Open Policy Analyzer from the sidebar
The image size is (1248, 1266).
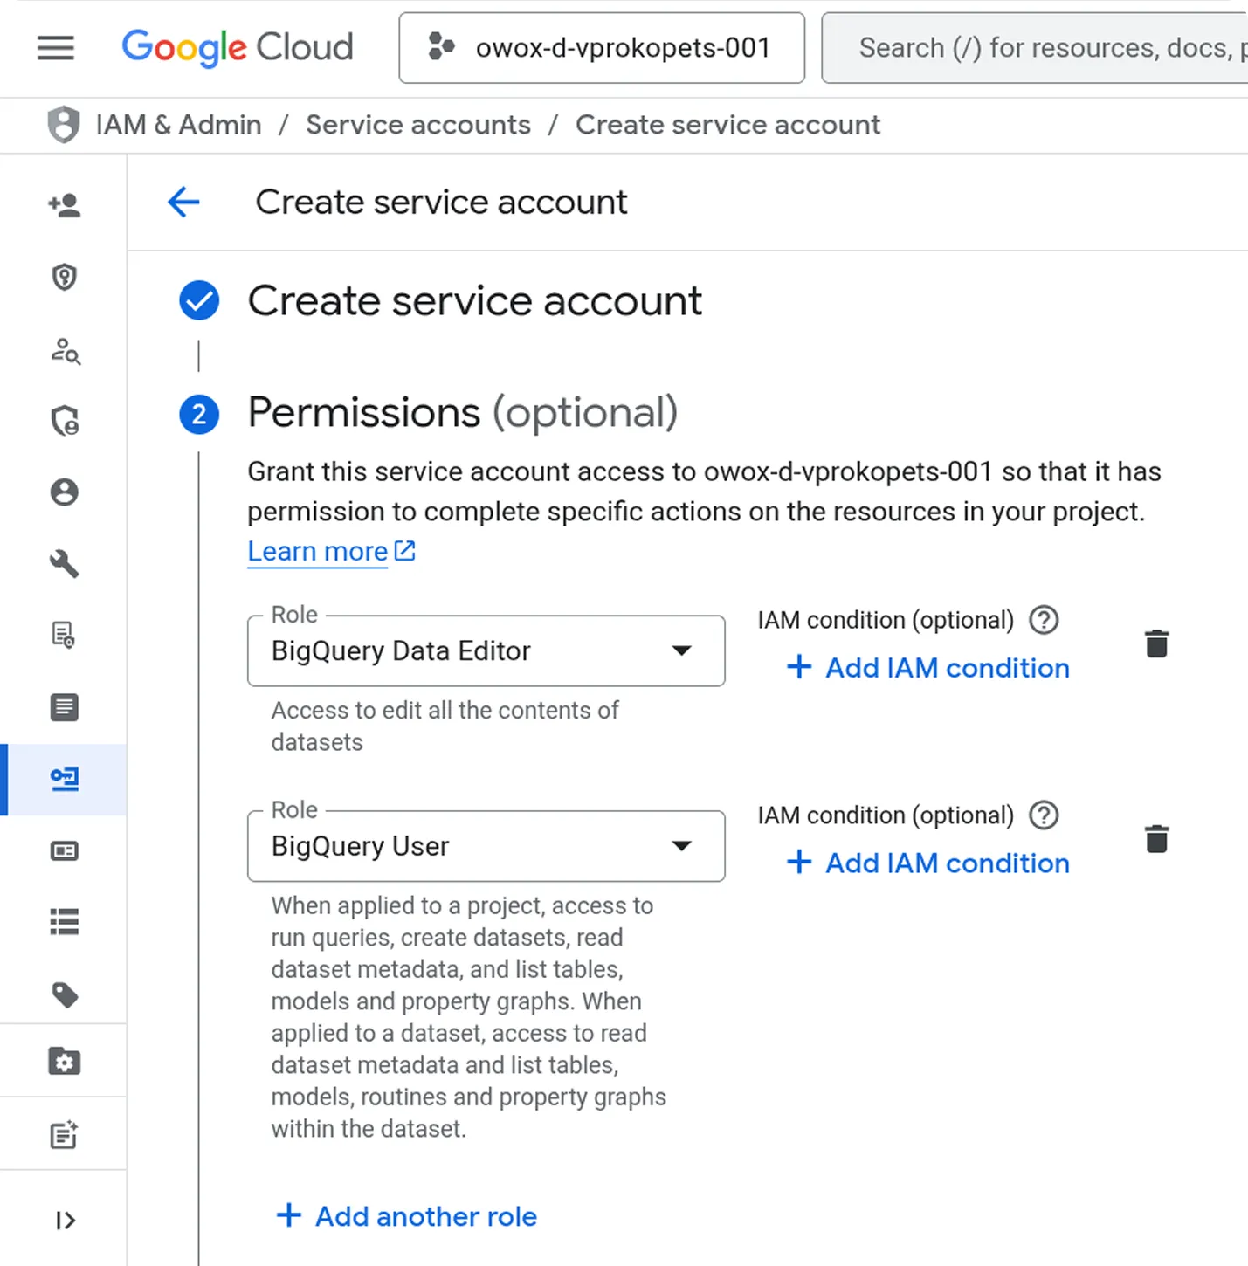[x=64, y=353]
